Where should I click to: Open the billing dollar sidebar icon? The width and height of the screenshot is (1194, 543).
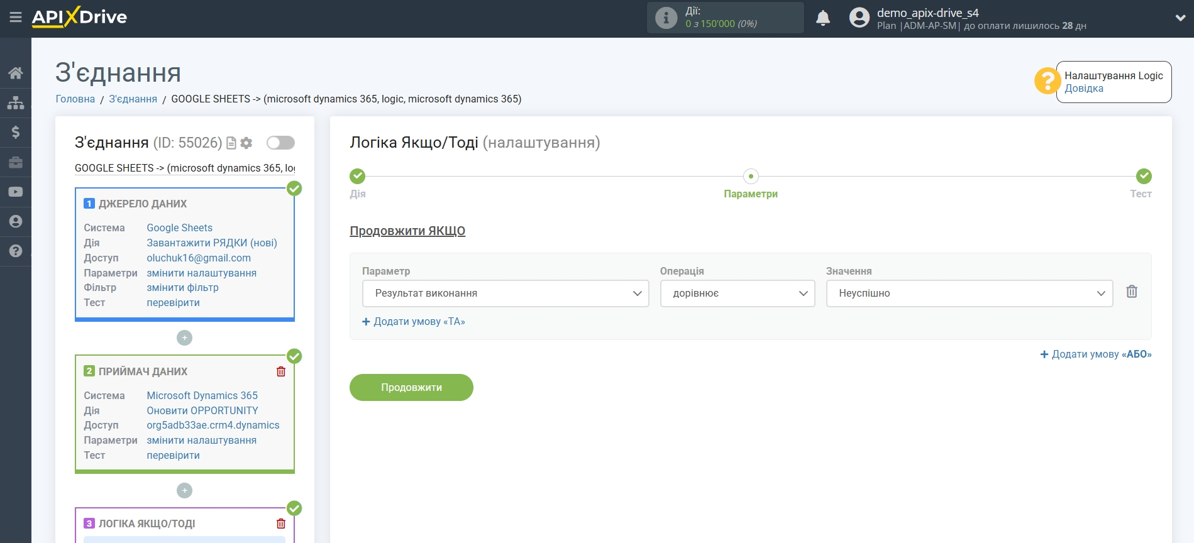[16, 132]
